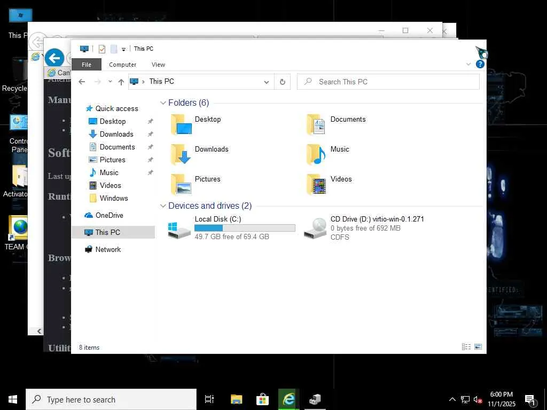Select the Local Disk (C:) drive icon
This screenshot has height=410, width=547.
tap(179, 230)
